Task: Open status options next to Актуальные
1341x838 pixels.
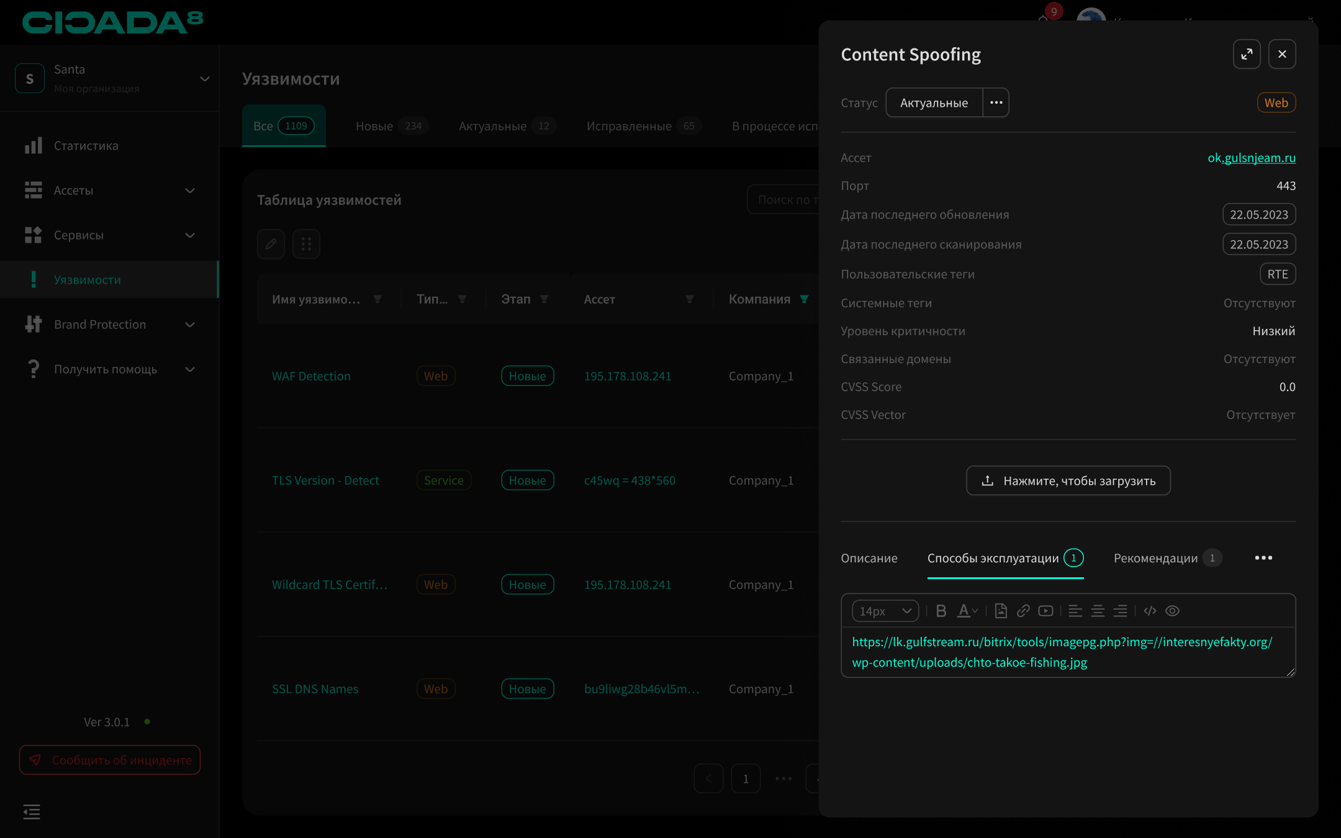Action: pyautogui.click(x=996, y=102)
